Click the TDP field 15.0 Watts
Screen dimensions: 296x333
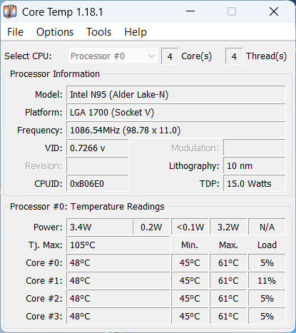tap(255, 184)
